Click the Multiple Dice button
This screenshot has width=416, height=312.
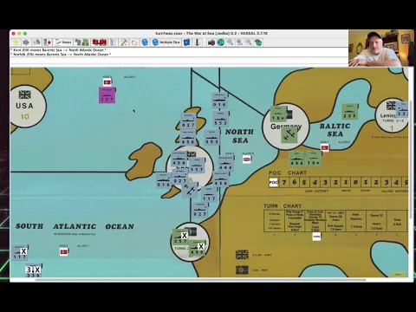pos(166,42)
